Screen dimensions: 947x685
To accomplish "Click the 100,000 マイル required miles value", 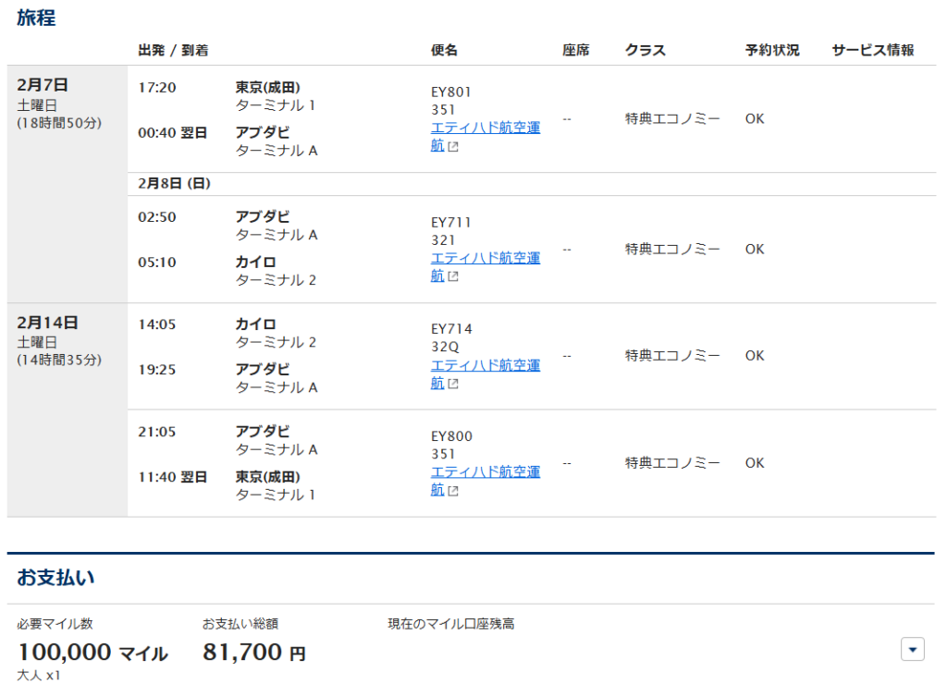I will [x=92, y=653].
